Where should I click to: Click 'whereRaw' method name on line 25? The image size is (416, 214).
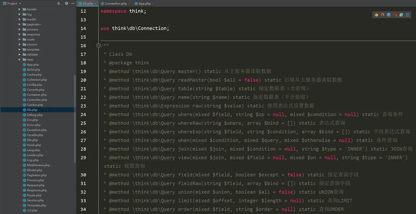[x=190, y=123]
